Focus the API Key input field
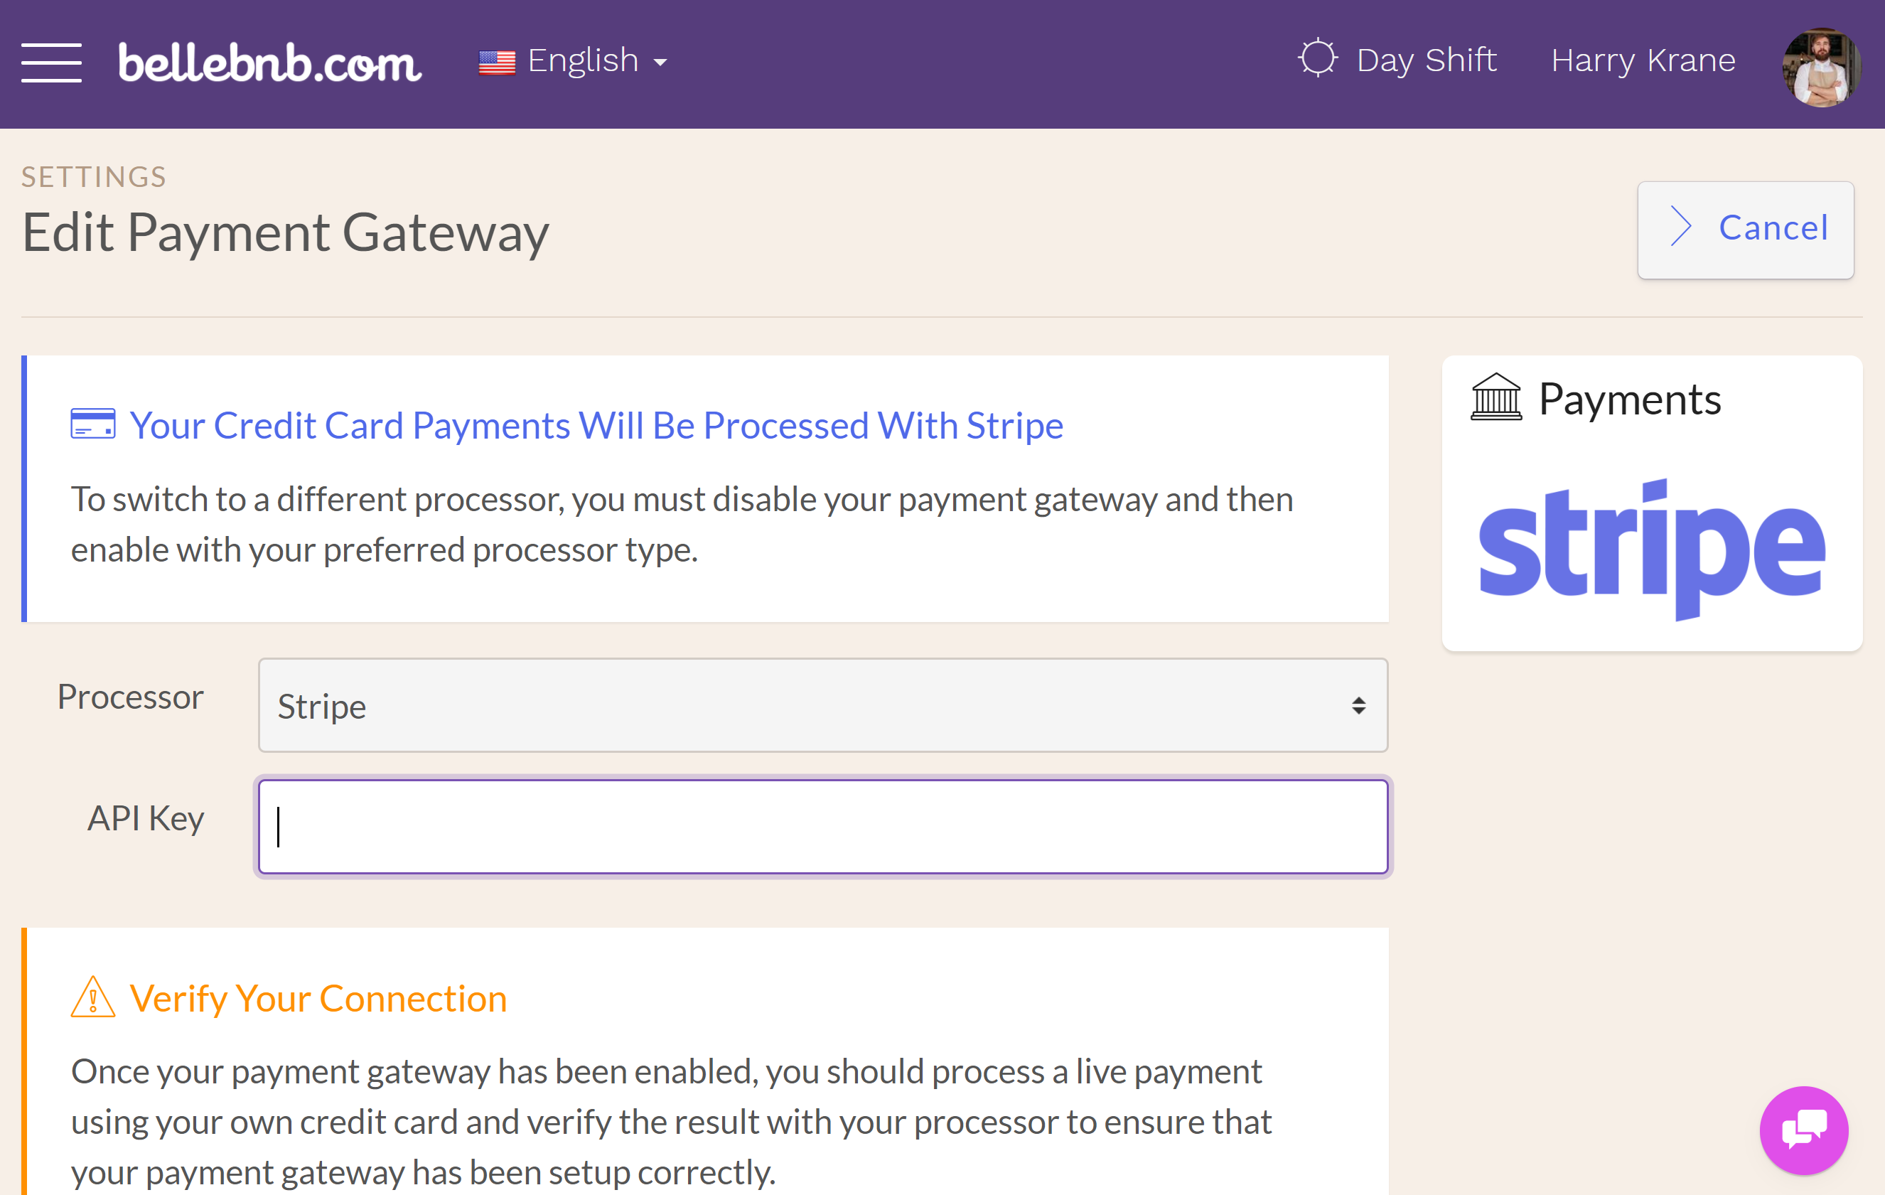The image size is (1885, 1195). [x=822, y=826]
